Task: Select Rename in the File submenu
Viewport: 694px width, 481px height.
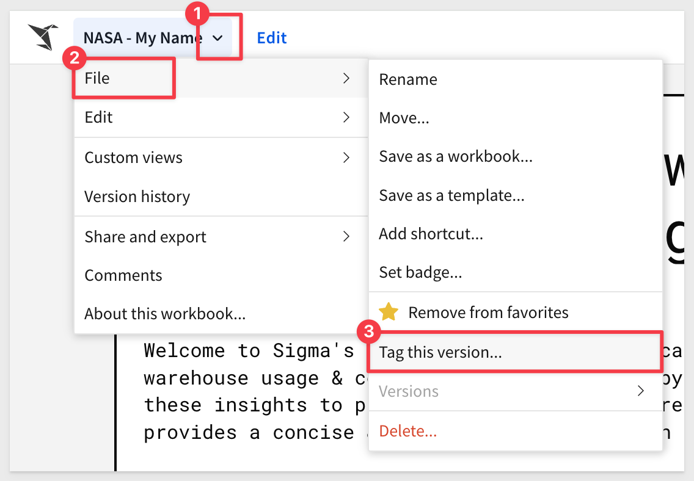Action: coord(407,79)
